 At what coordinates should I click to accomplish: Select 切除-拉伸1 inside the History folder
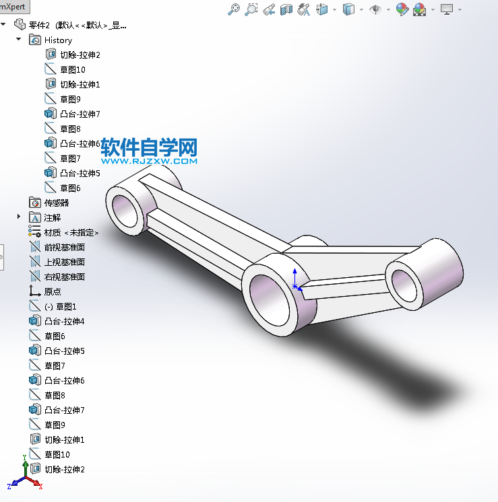72,84
